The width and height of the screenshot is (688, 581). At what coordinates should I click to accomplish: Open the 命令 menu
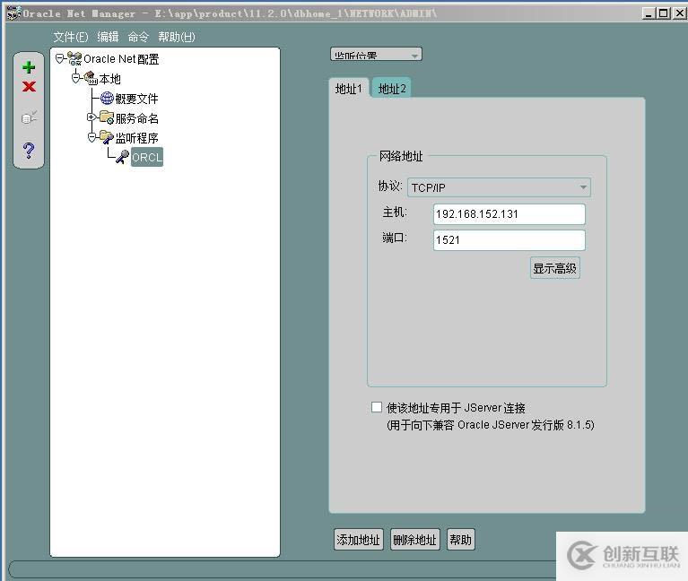coord(138,37)
